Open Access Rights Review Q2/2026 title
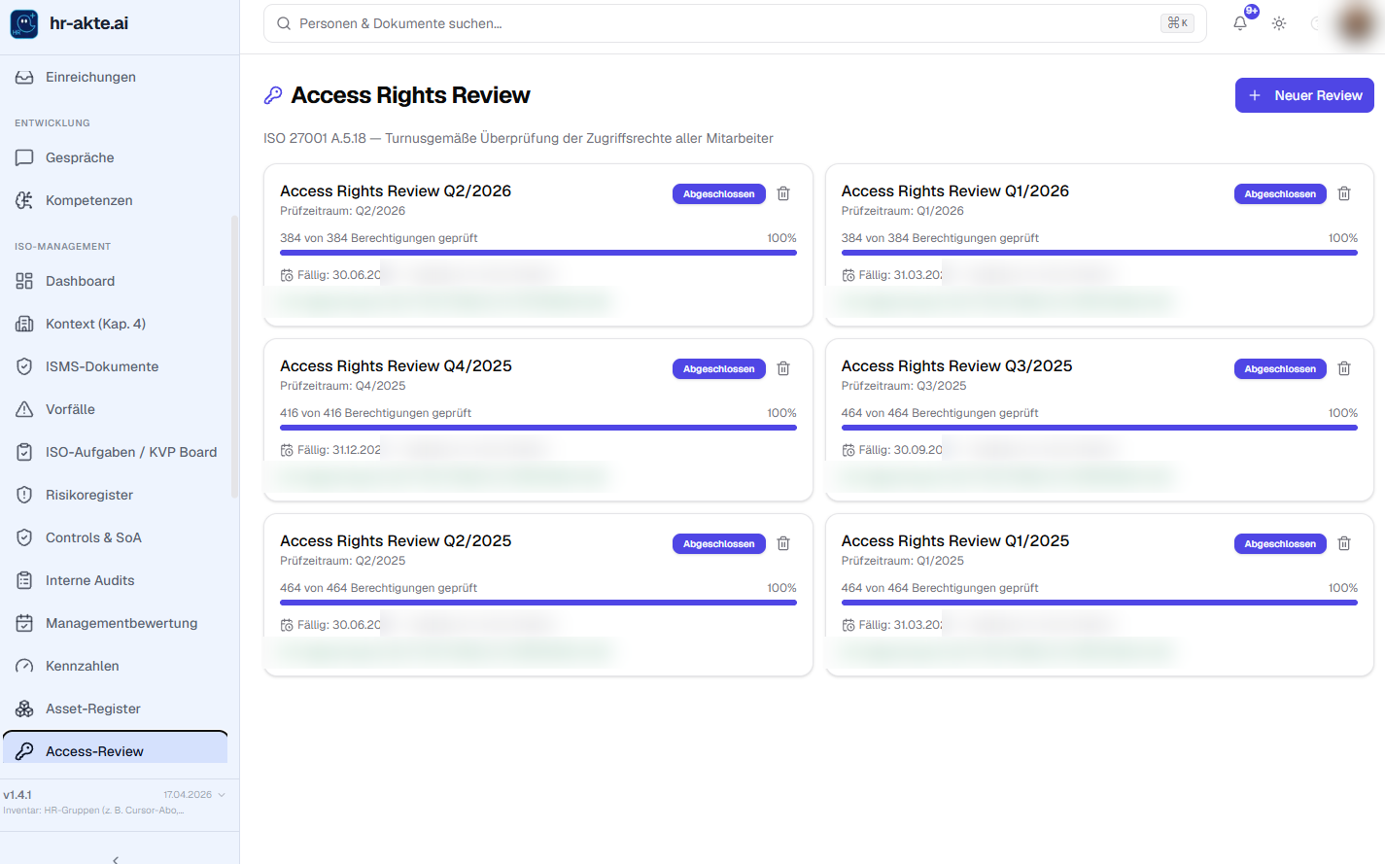1385x864 pixels. 396,191
